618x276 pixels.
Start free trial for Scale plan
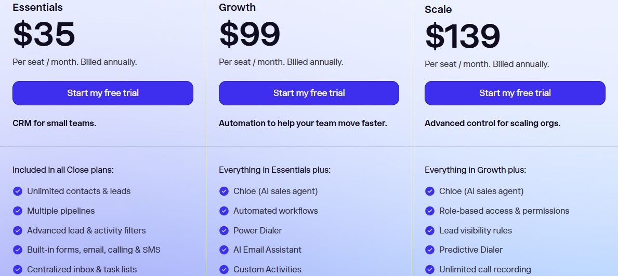coord(515,93)
